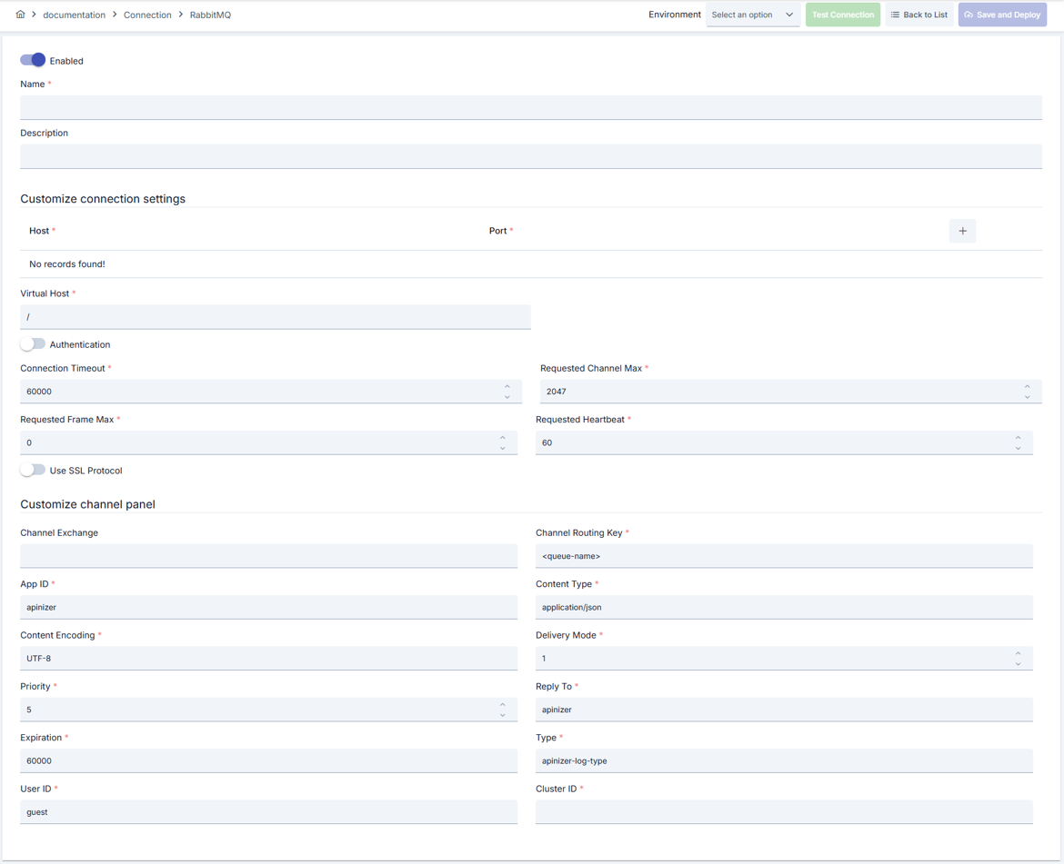This screenshot has width=1064, height=864.
Task: Decrease Delivery Mode value
Action: tap(1018, 663)
